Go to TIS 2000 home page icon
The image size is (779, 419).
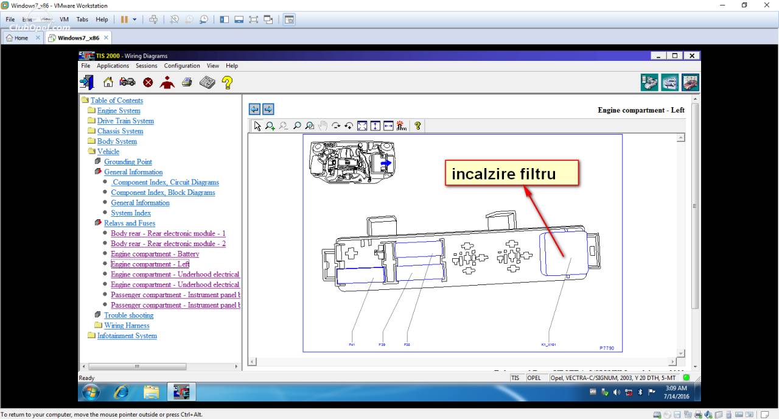[x=108, y=82]
